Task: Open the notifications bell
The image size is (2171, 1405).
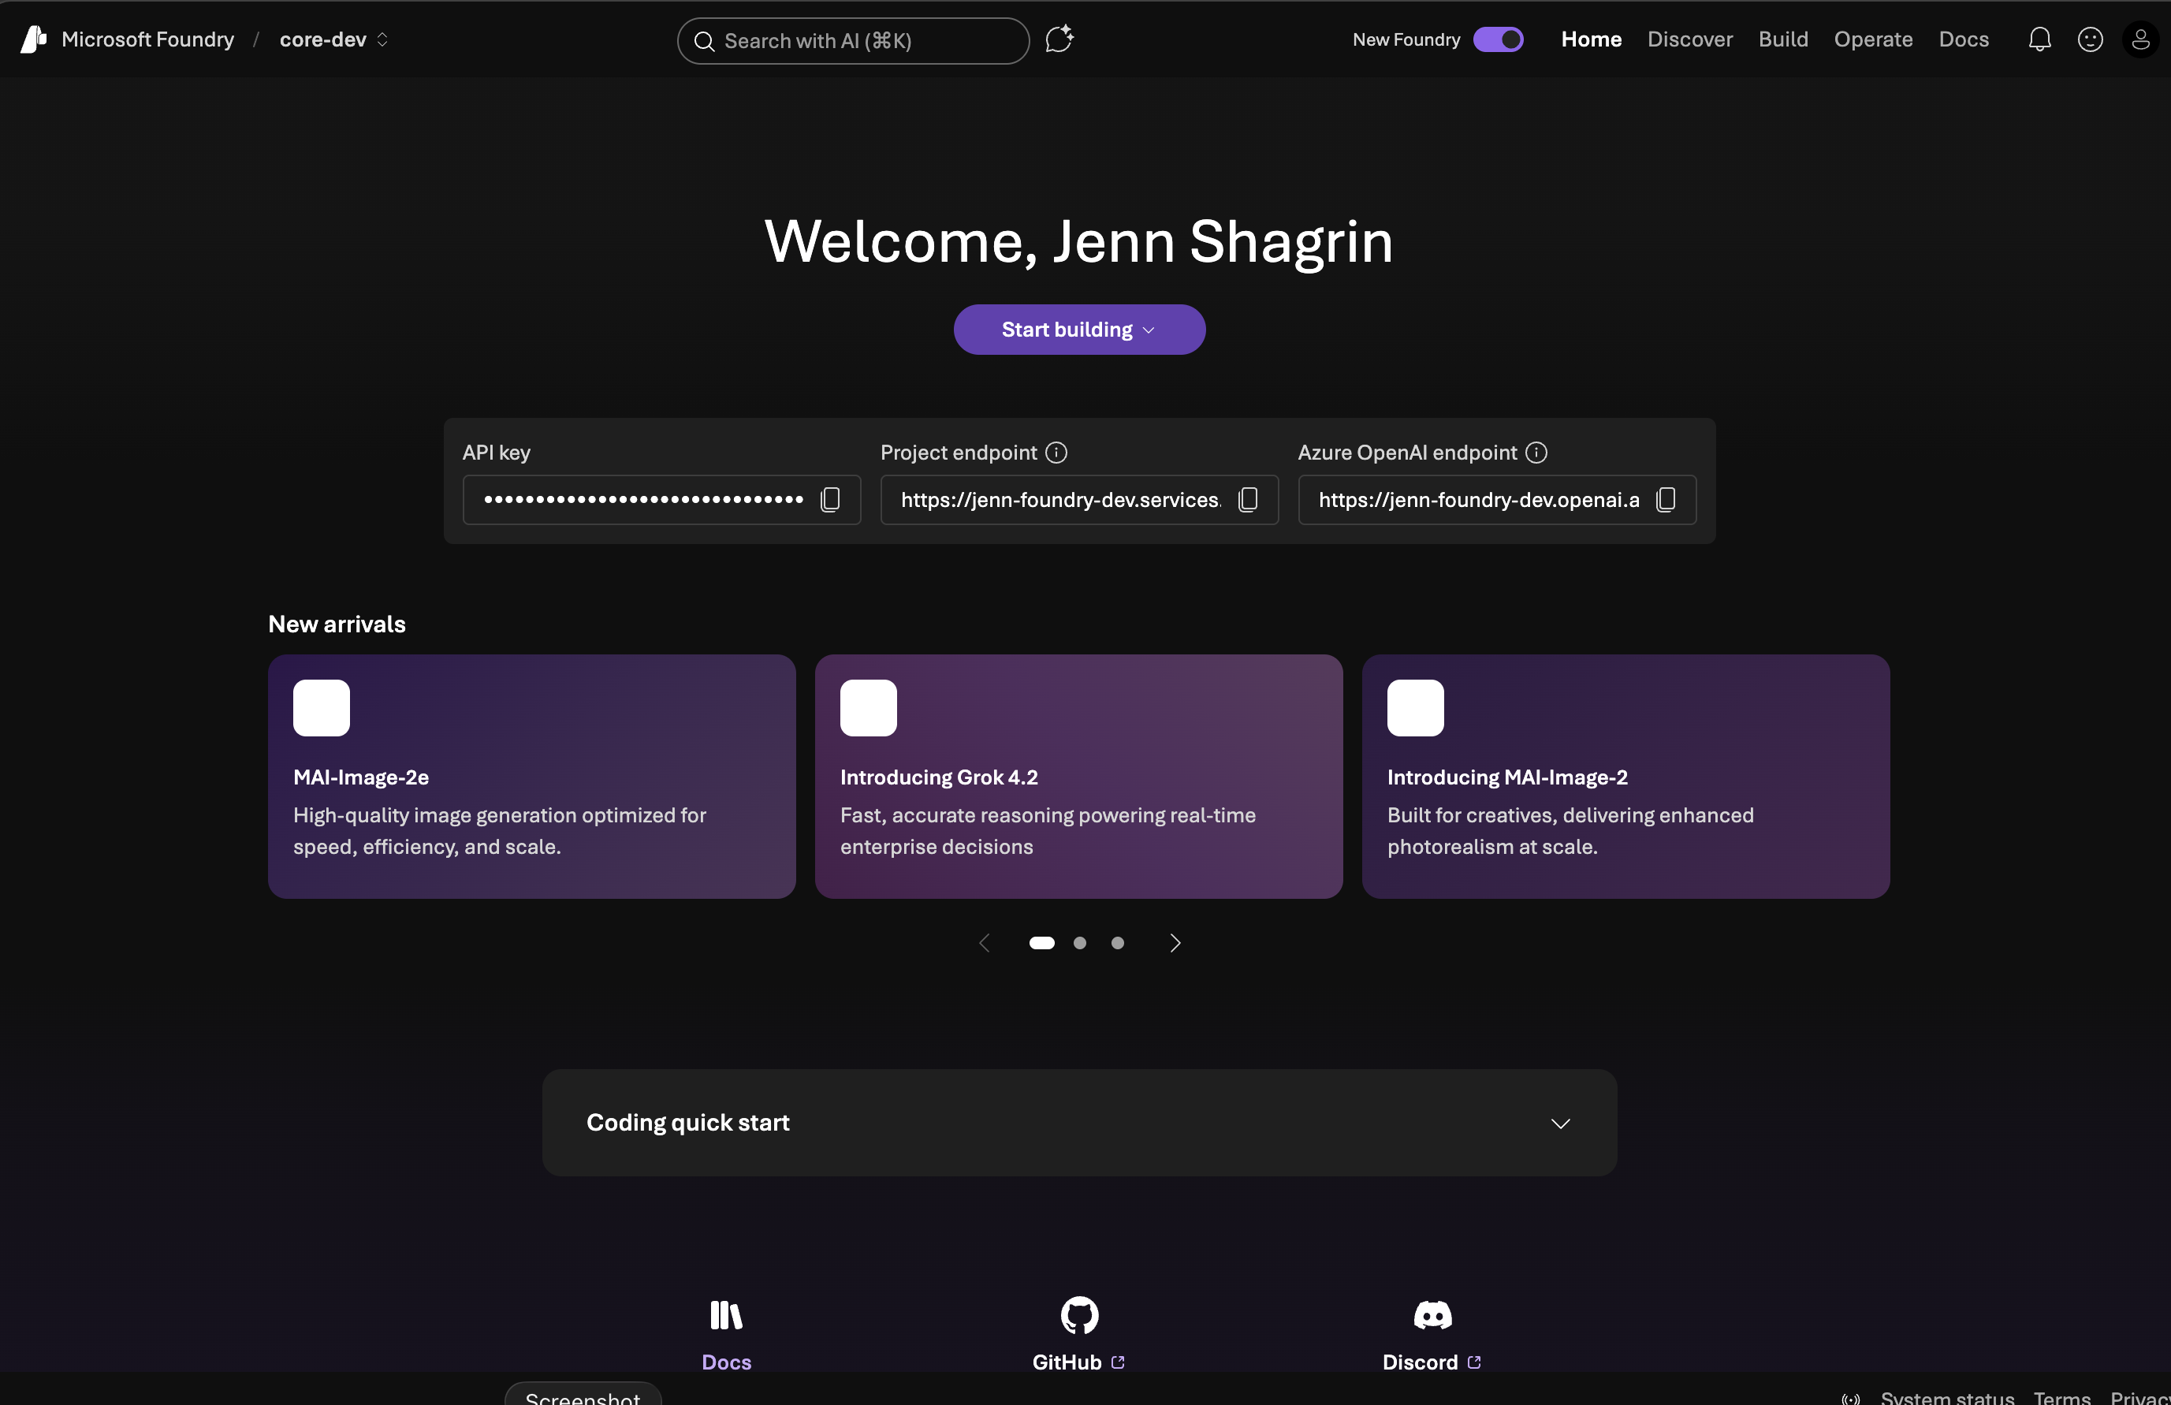Action: (2039, 39)
